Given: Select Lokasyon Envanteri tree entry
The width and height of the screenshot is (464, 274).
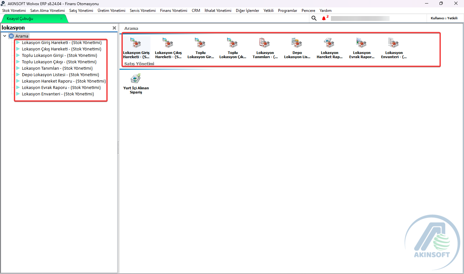Looking at the screenshot, I should [58, 94].
